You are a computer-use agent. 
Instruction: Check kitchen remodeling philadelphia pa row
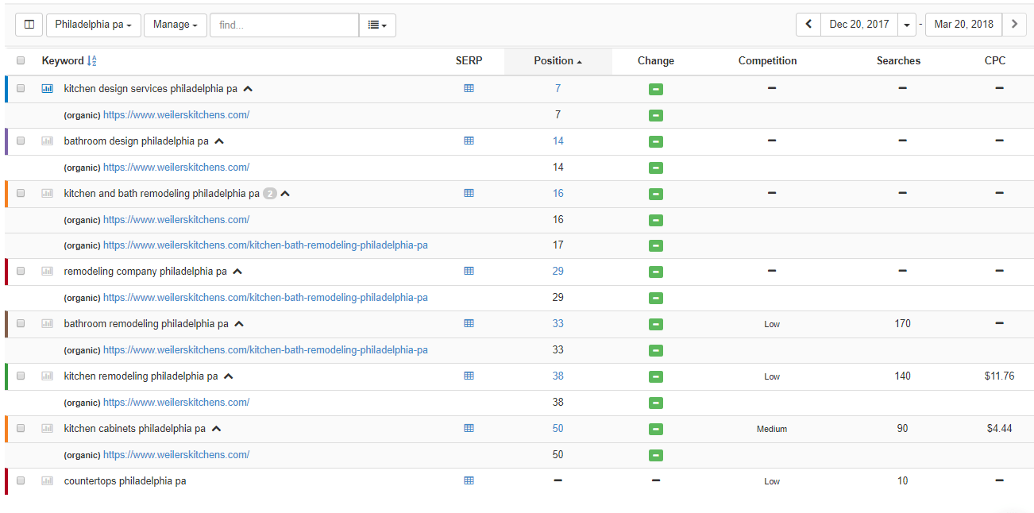click(21, 376)
